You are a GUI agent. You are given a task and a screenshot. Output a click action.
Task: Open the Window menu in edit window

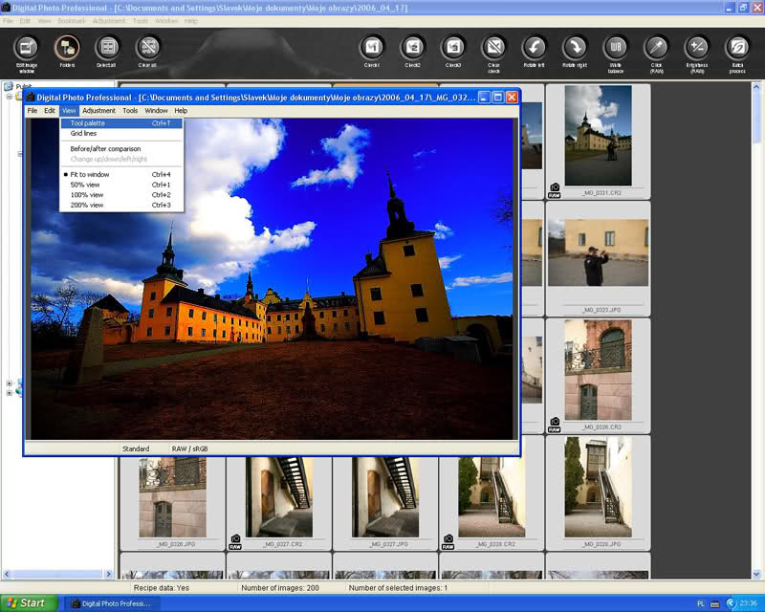click(x=156, y=111)
